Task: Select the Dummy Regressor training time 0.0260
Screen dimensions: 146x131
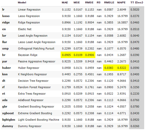Action: (135, 126)
